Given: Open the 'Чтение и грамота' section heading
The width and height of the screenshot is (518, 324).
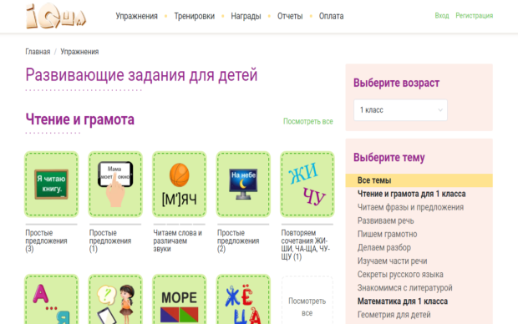Looking at the screenshot, I should click(x=80, y=119).
